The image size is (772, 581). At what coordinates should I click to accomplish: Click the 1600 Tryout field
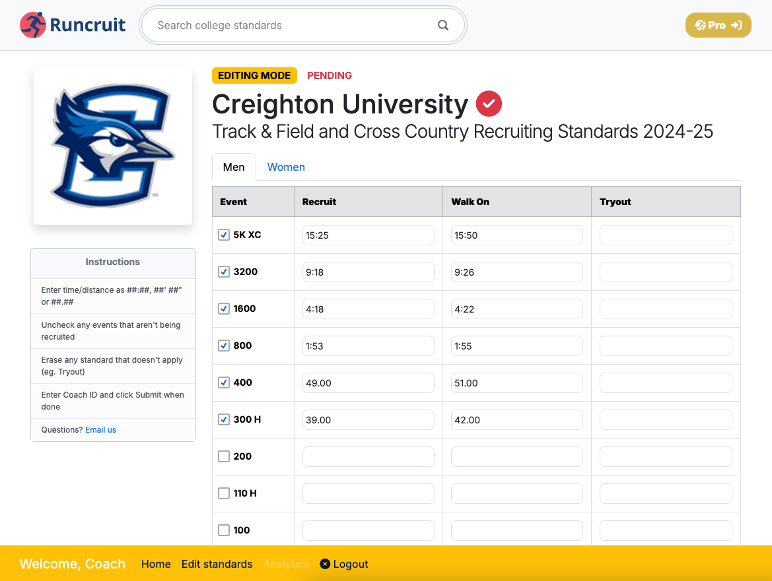tap(666, 309)
